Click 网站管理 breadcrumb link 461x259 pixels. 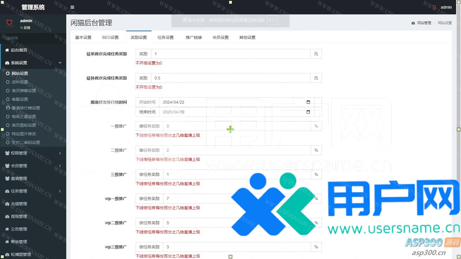(x=424, y=23)
